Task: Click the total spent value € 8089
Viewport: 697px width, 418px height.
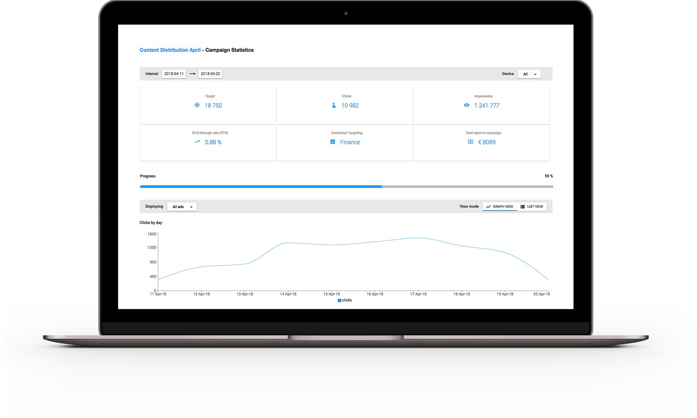Action: point(487,142)
